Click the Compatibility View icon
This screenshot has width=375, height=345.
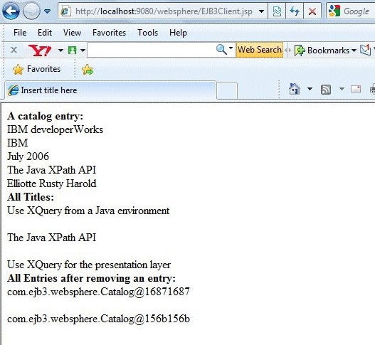pos(277,11)
